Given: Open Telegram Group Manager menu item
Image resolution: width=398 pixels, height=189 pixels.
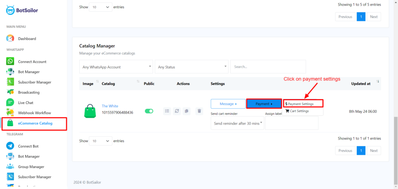Looking at the screenshot, I should (x=31, y=167).
